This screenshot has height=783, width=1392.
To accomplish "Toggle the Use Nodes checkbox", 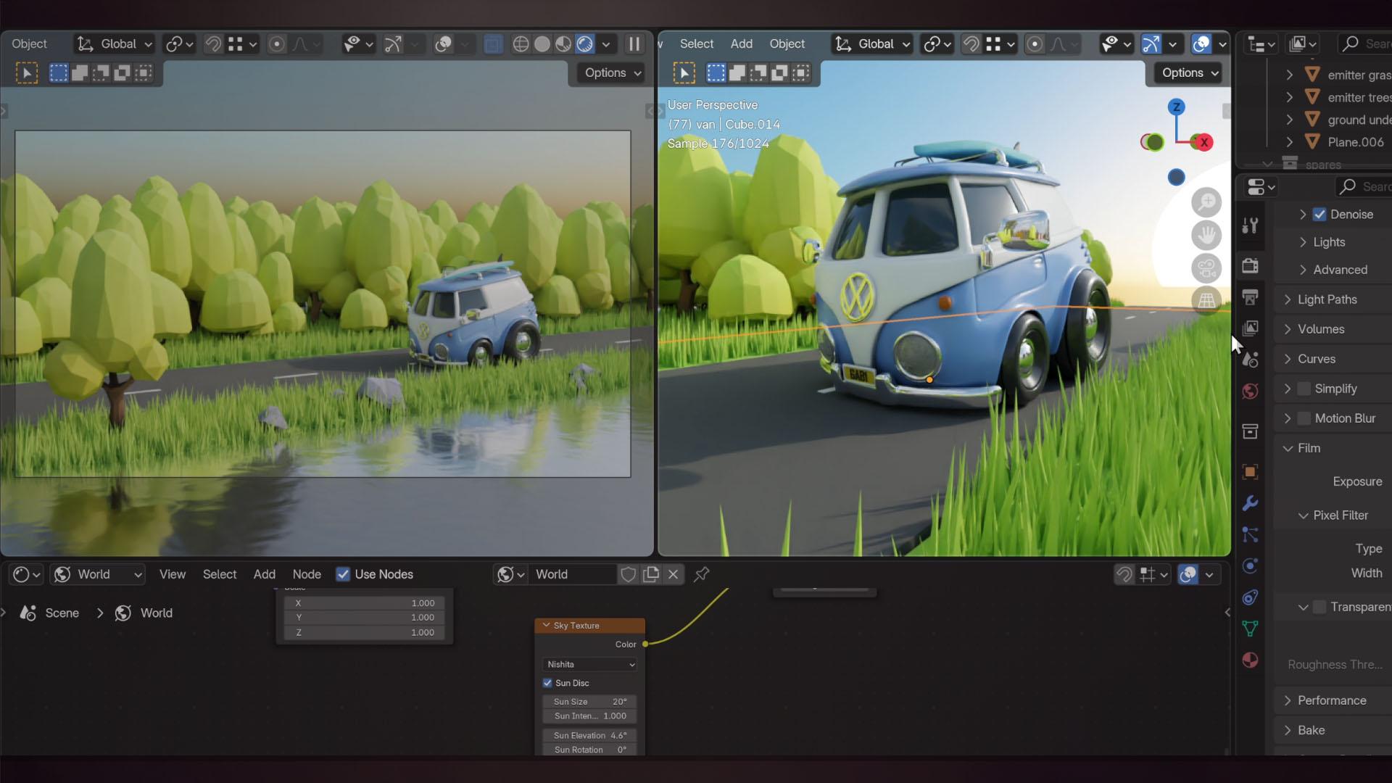I will click(343, 574).
